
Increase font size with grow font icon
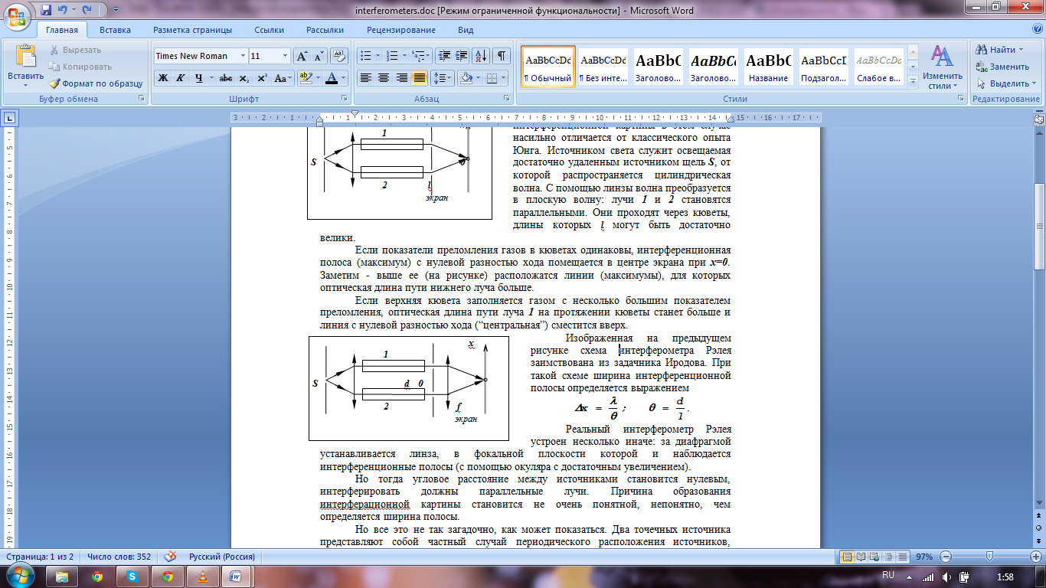coord(302,56)
